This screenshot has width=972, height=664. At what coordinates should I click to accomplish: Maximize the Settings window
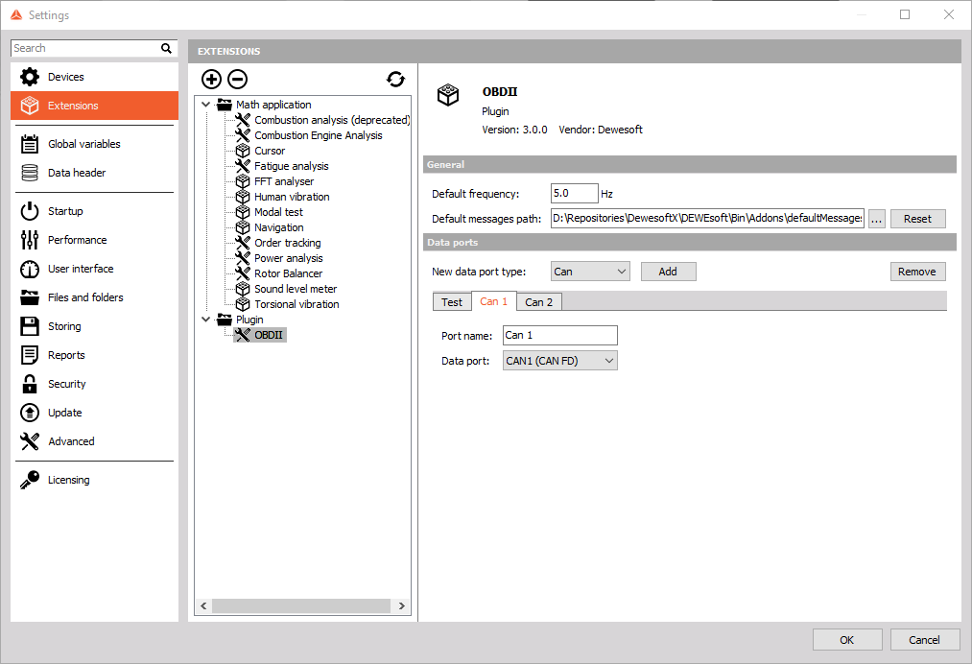(x=905, y=14)
